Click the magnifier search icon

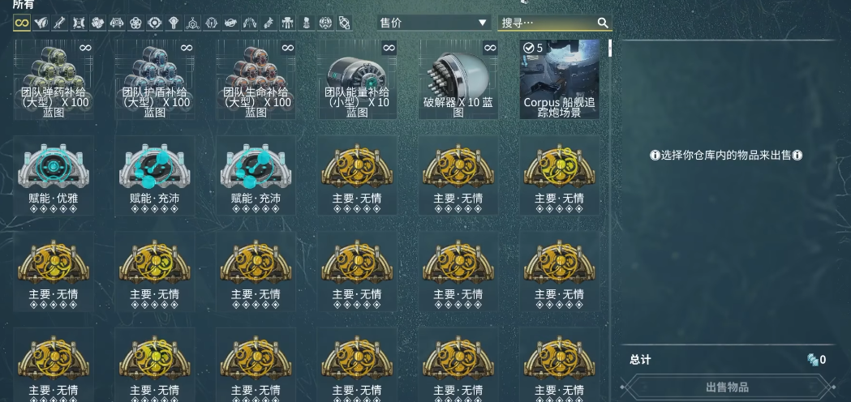point(603,22)
